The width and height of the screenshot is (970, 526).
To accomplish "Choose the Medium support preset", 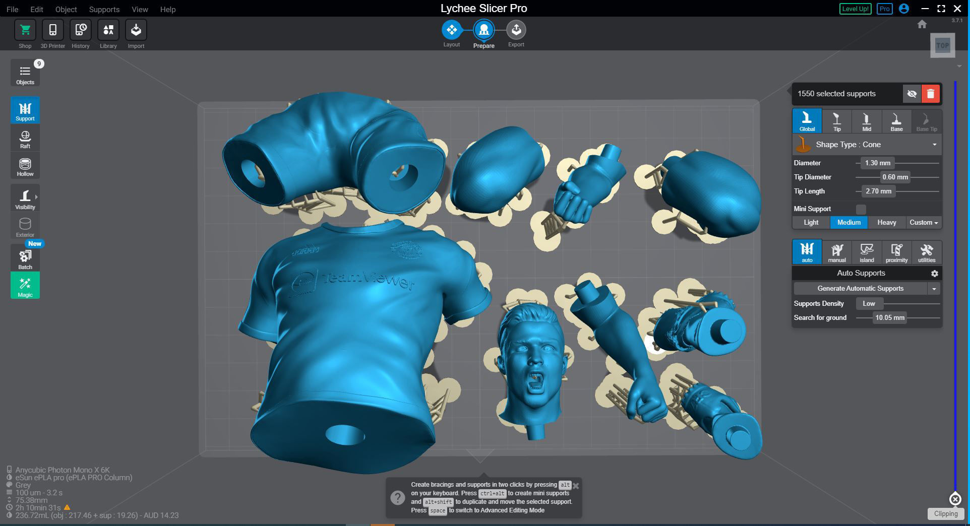I will 849,222.
